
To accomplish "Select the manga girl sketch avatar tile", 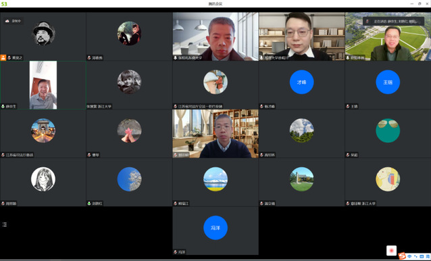I will (x=43, y=182).
